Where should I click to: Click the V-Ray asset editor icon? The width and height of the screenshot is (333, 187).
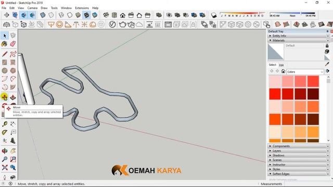pos(112,24)
